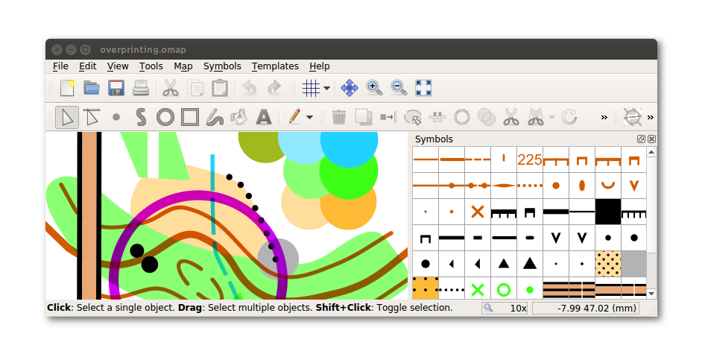Activate the pan map tool
The image size is (708, 354).
[x=350, y=88]
